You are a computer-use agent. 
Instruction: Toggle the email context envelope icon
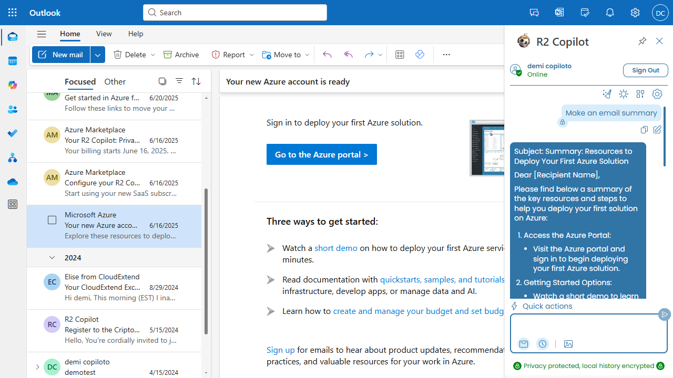pos(524,344)
